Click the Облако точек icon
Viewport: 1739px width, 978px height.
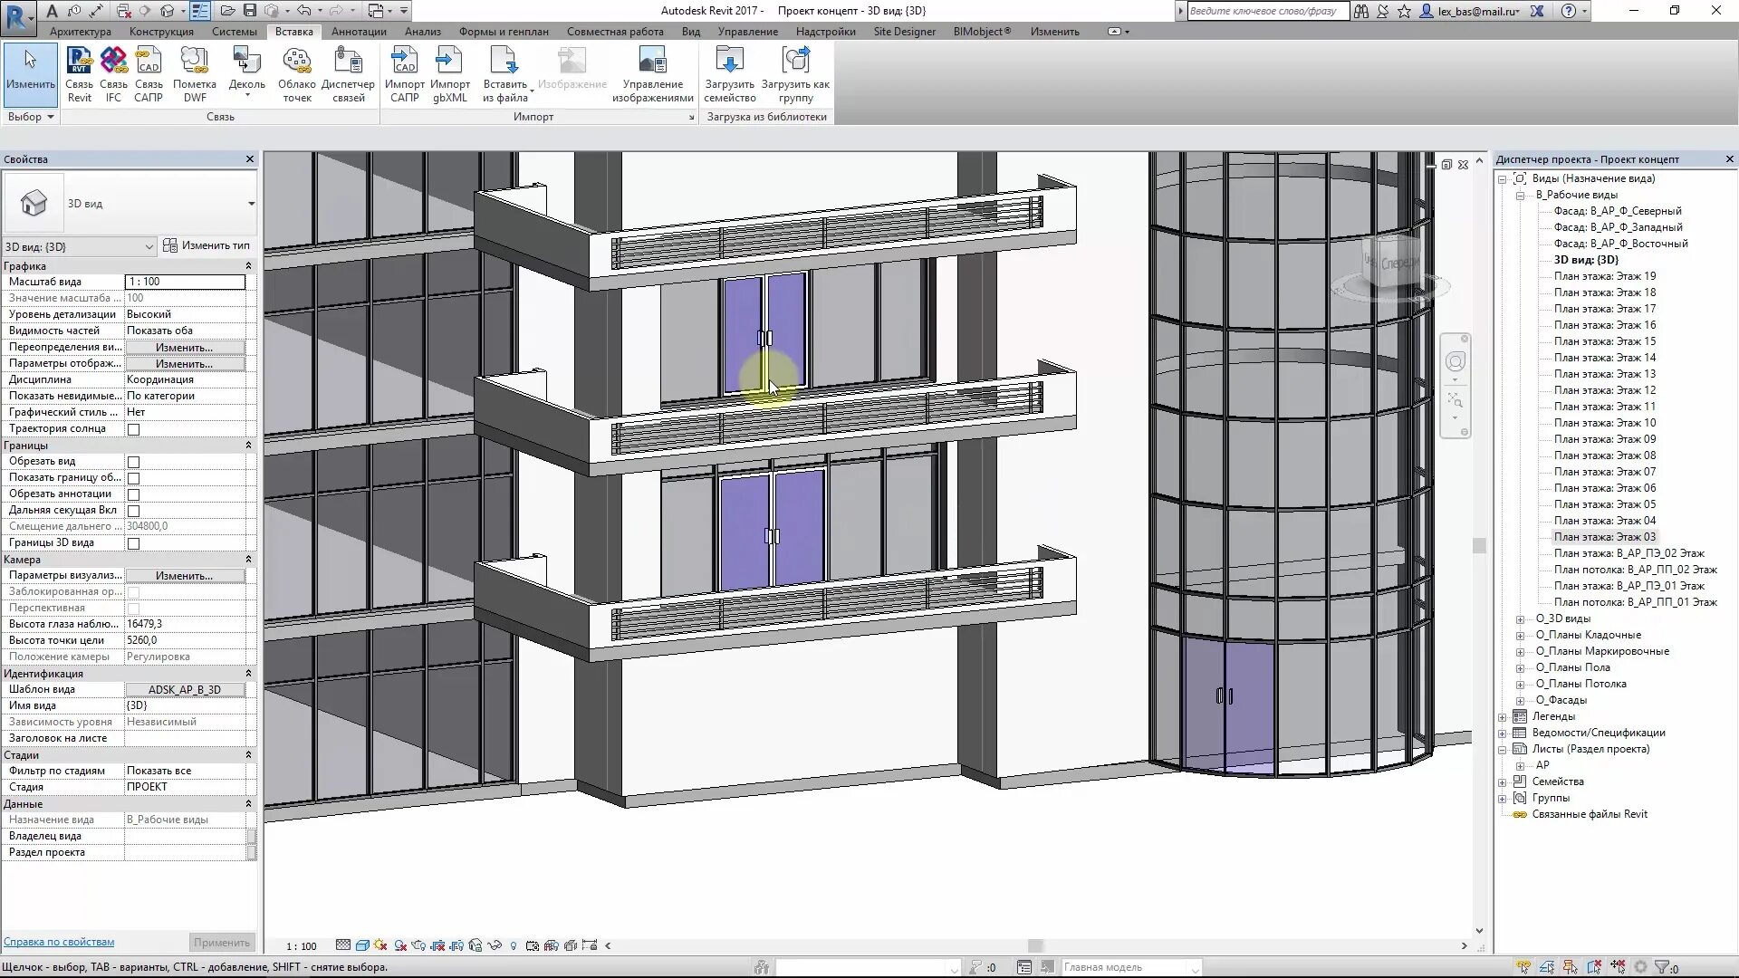(296, 62)
